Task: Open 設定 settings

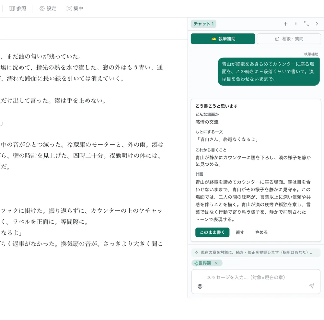Action: coord(48,8)
